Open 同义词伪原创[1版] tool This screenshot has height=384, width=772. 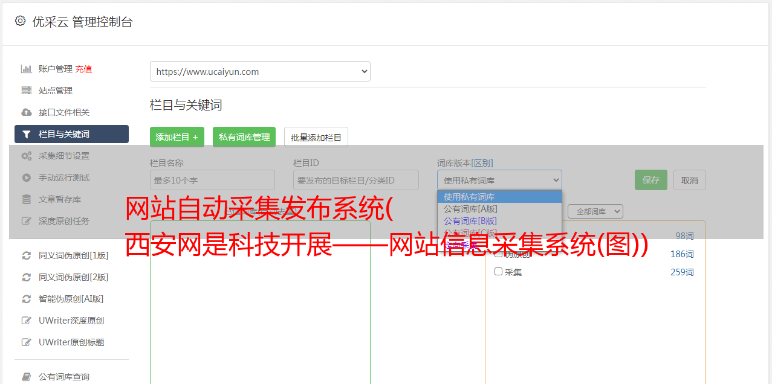(74, 255)
